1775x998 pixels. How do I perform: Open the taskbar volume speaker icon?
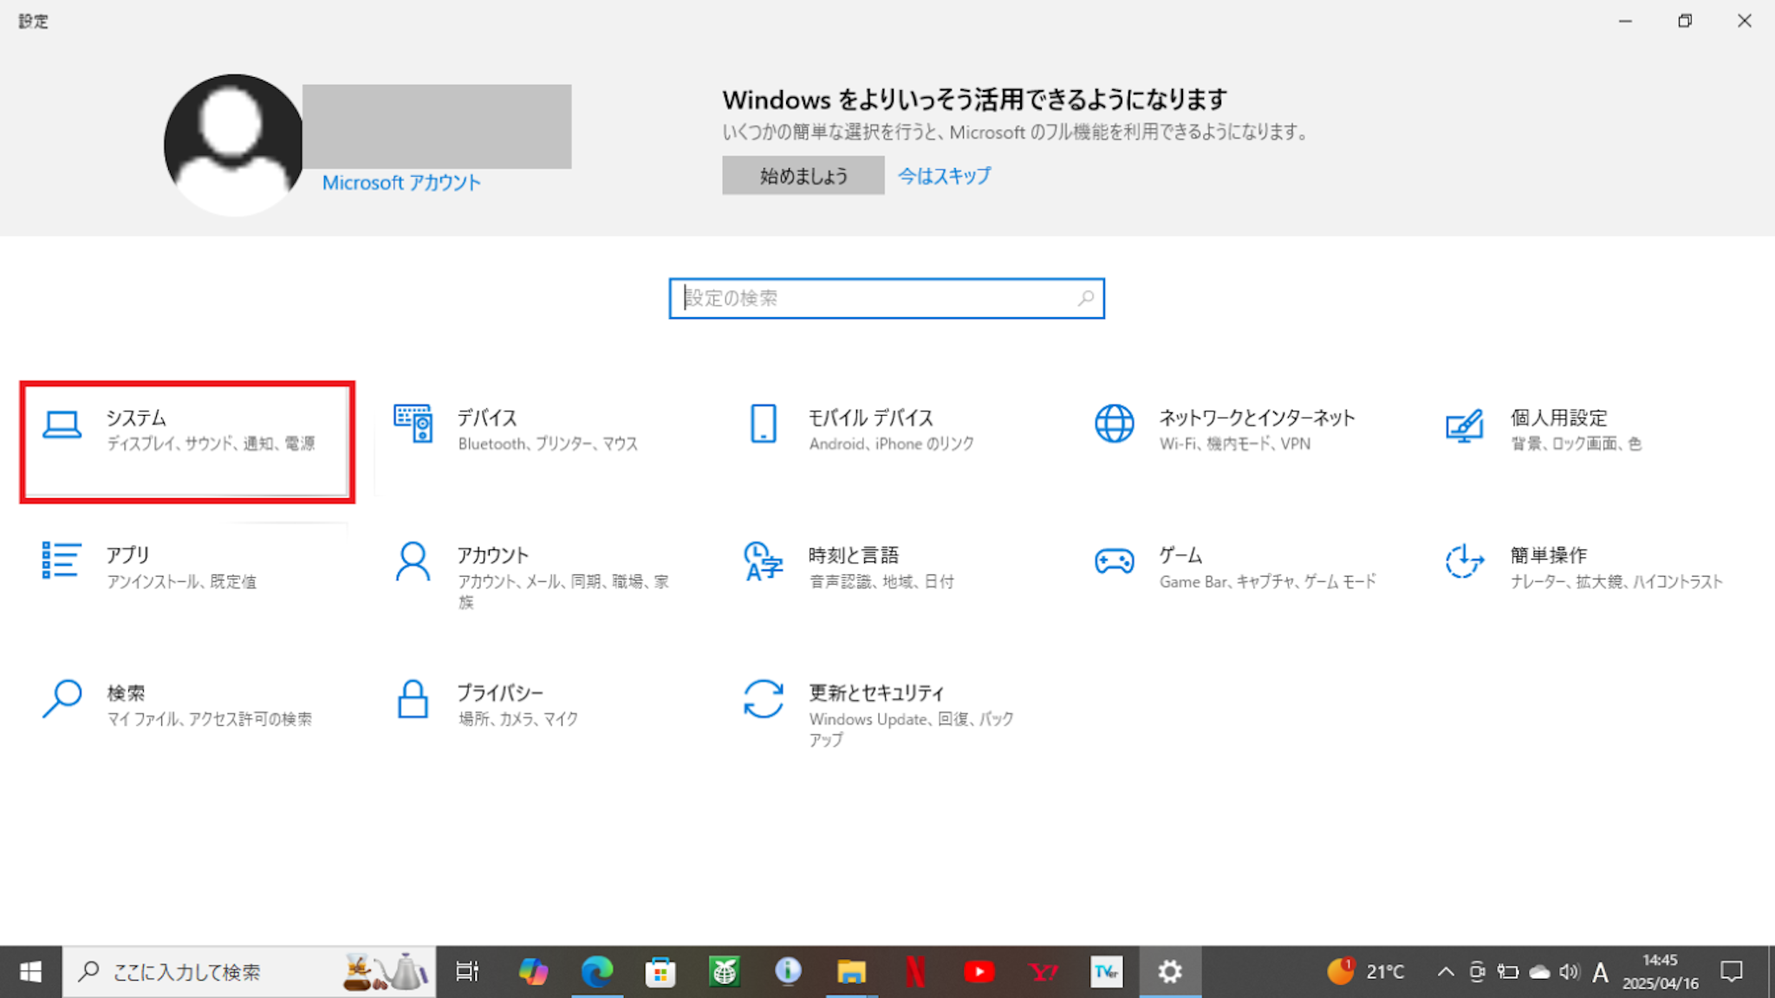(1569, 972)
